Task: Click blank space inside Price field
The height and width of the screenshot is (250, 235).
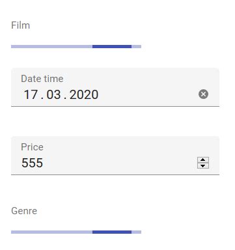Action: 119,163
